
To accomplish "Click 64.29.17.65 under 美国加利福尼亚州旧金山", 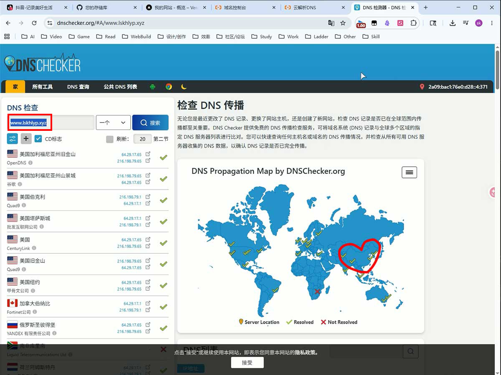I will click(132, 154).
